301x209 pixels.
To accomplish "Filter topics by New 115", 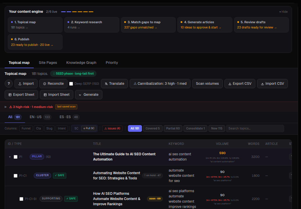I will click(217, 128).
